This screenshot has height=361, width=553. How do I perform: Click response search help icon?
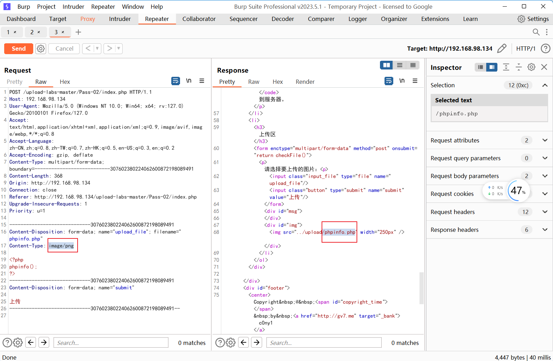[220, 342]
